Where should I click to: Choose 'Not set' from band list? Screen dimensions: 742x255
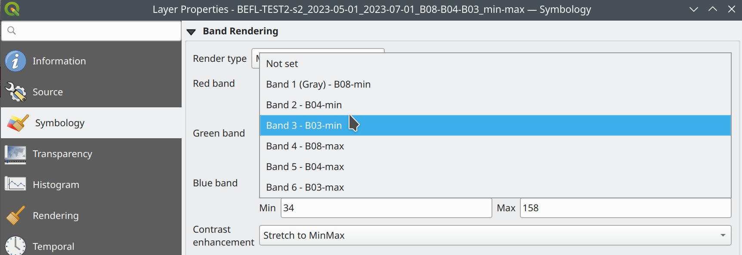coord(282,64)
